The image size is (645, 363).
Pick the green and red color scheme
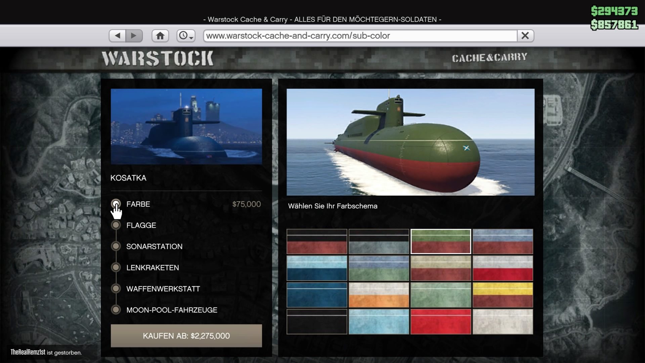coord(440,241)
